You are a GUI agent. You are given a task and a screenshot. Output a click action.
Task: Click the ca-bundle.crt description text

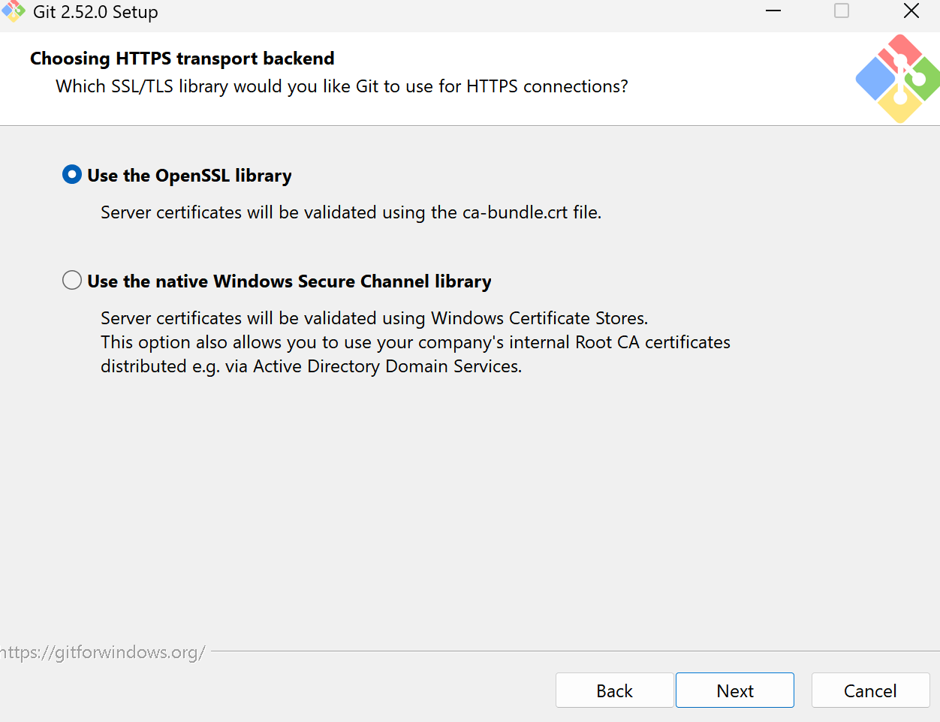click(x=351, y=212)
